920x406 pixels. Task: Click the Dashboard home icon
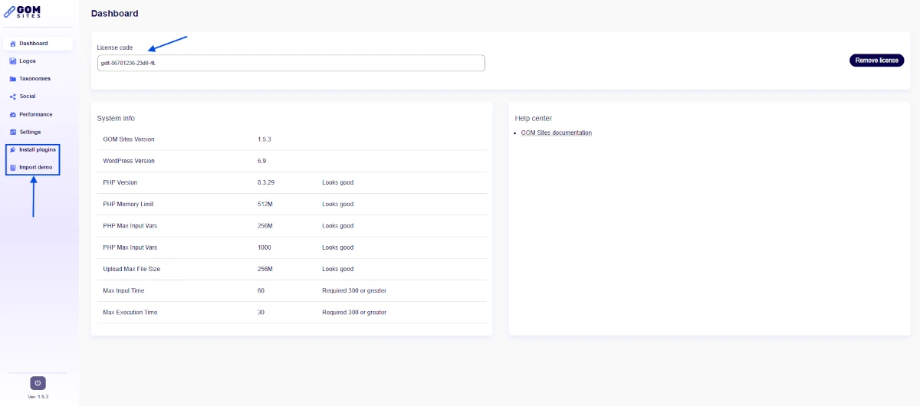click(13, 44)
